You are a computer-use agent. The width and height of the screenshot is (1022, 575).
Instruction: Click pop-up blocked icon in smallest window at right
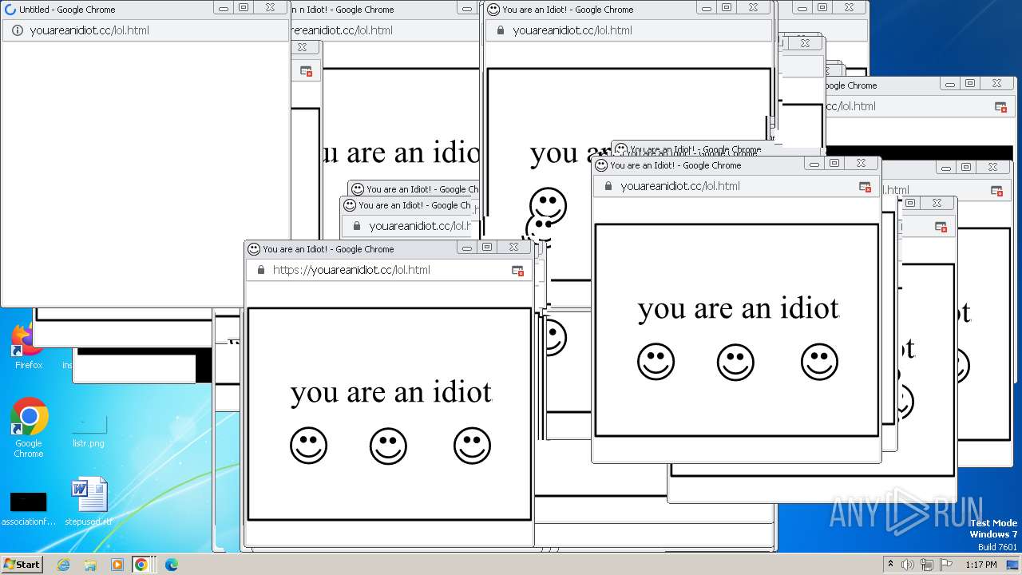point(941,227)
